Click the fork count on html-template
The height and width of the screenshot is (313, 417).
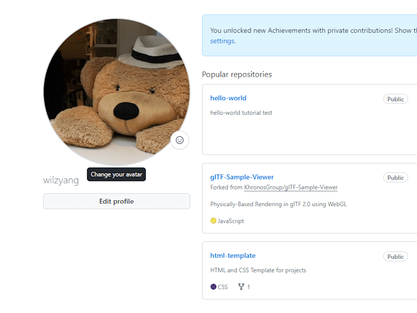point(249,287)
